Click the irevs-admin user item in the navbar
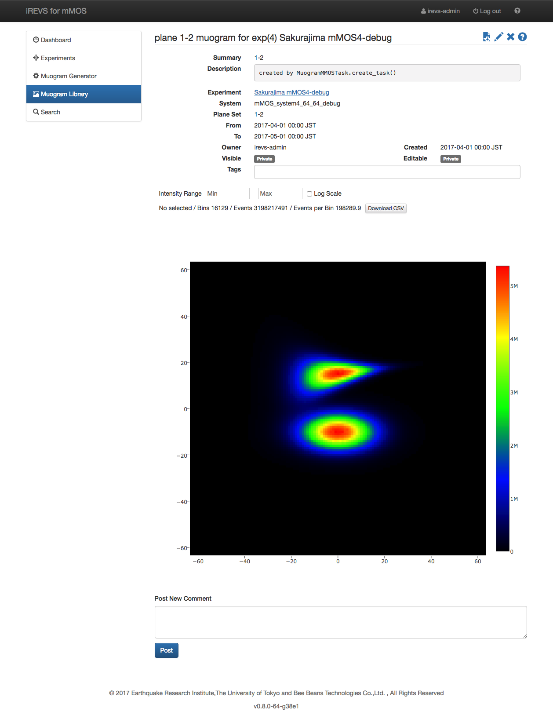 [440, 11]
